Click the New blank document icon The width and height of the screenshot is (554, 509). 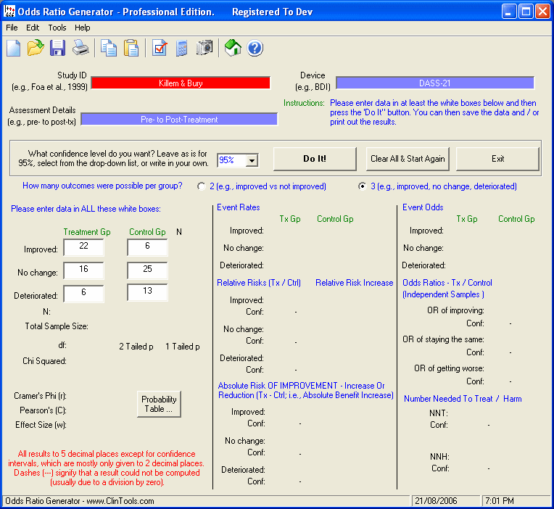(x=14, y=49)
